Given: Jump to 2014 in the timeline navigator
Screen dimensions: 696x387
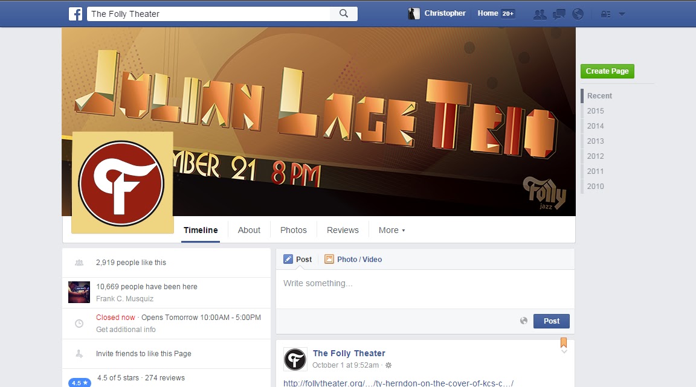Looking at the screenshot, I should pos(595,126).
